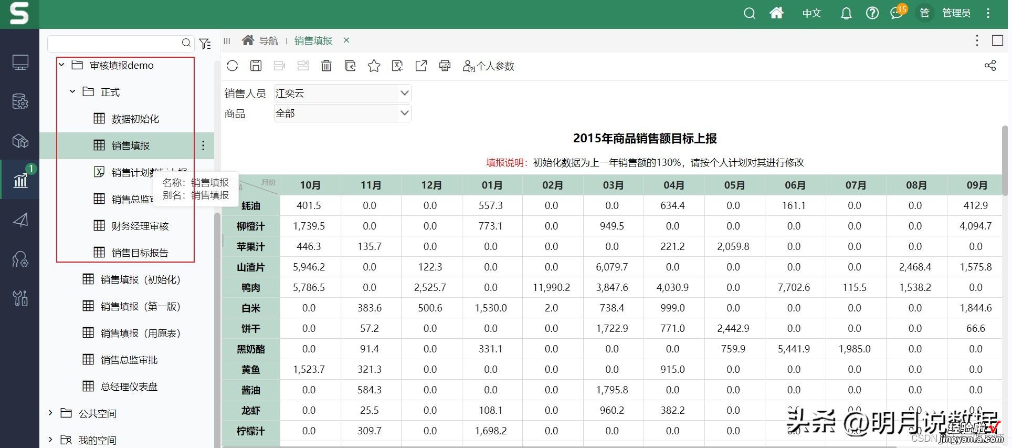Expand the 公共空间 folder
This screenshot has height=448, width=1012.
tap(50, 413)
